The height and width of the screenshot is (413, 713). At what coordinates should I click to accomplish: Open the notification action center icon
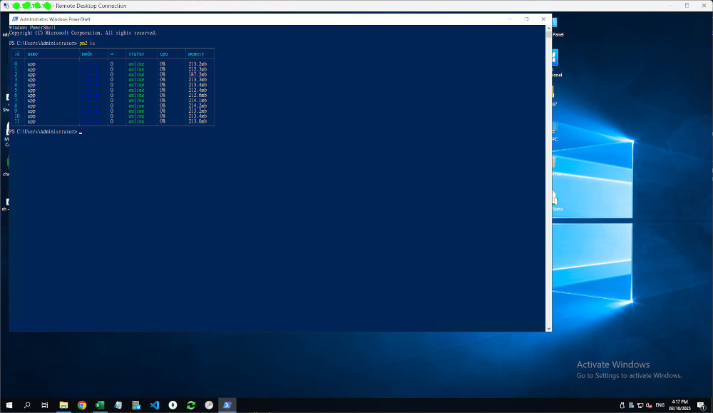702,405
